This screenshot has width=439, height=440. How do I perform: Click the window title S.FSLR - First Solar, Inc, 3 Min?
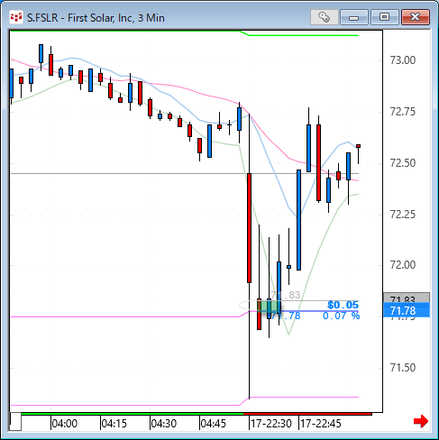[96, 18]
